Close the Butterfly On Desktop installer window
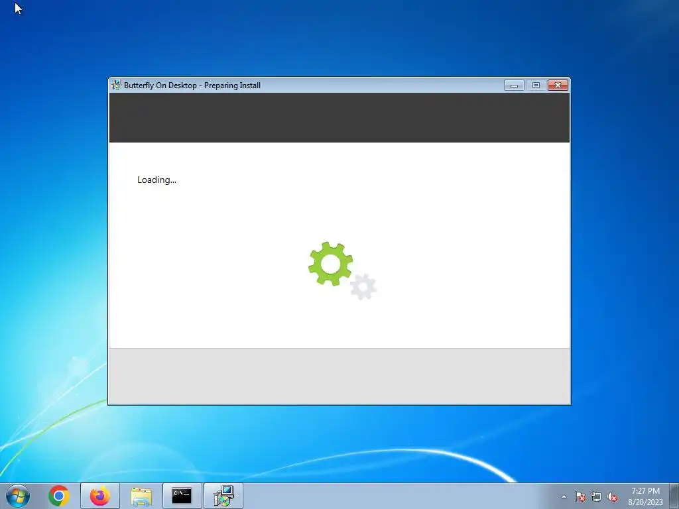This screenshot has width=679, height=509. pos(558,85)
